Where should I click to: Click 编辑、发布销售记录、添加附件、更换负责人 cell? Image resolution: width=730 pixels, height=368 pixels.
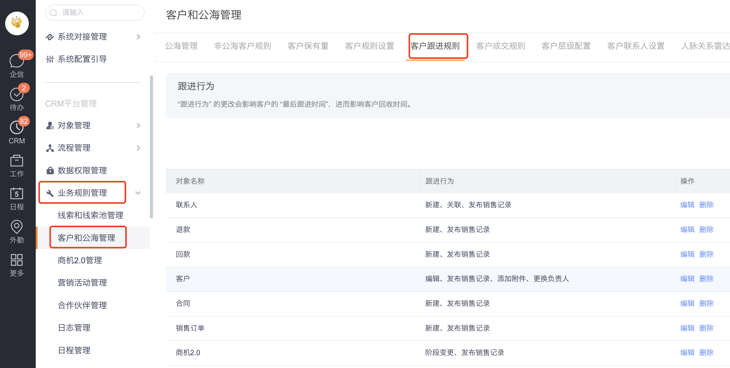(497, 279)
